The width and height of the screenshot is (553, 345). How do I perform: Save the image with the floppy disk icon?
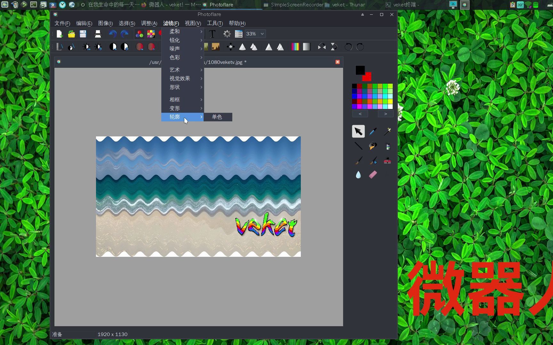(x=83, y=34)
